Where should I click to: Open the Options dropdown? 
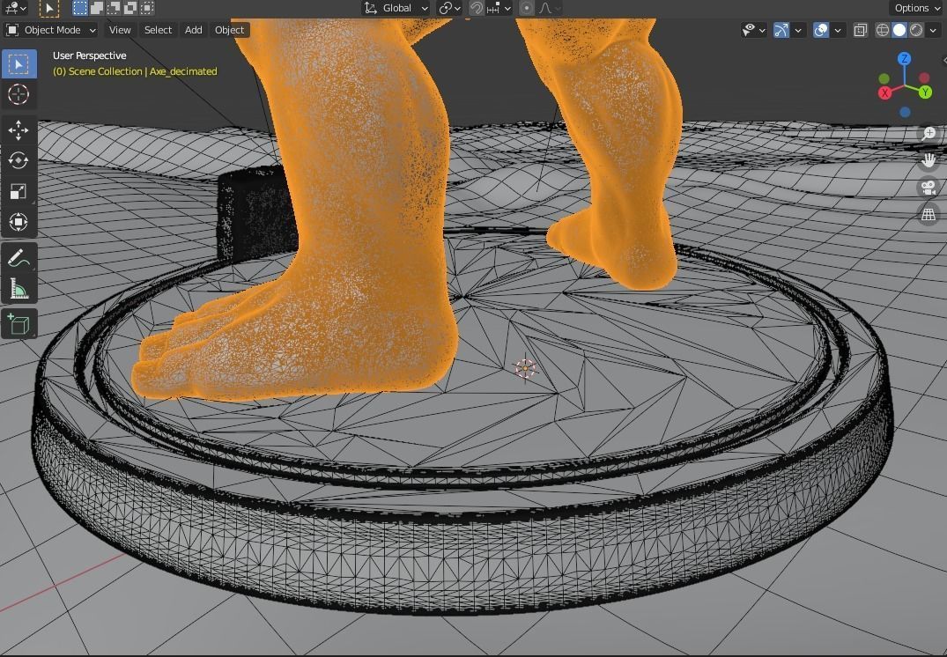[917, 8]
